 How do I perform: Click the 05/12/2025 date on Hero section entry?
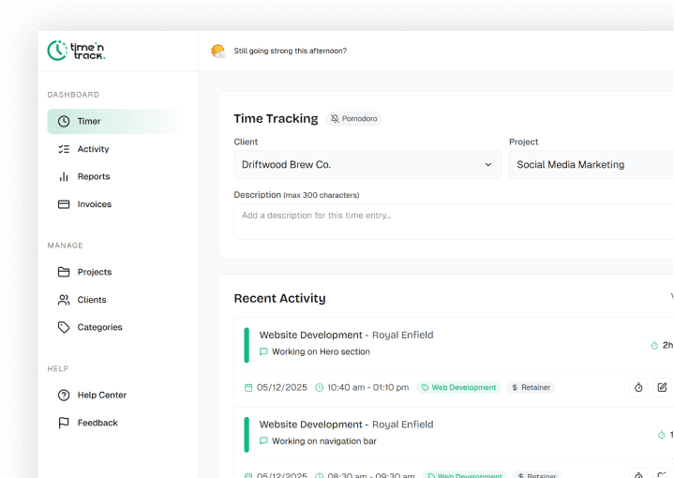pos(282,387)
